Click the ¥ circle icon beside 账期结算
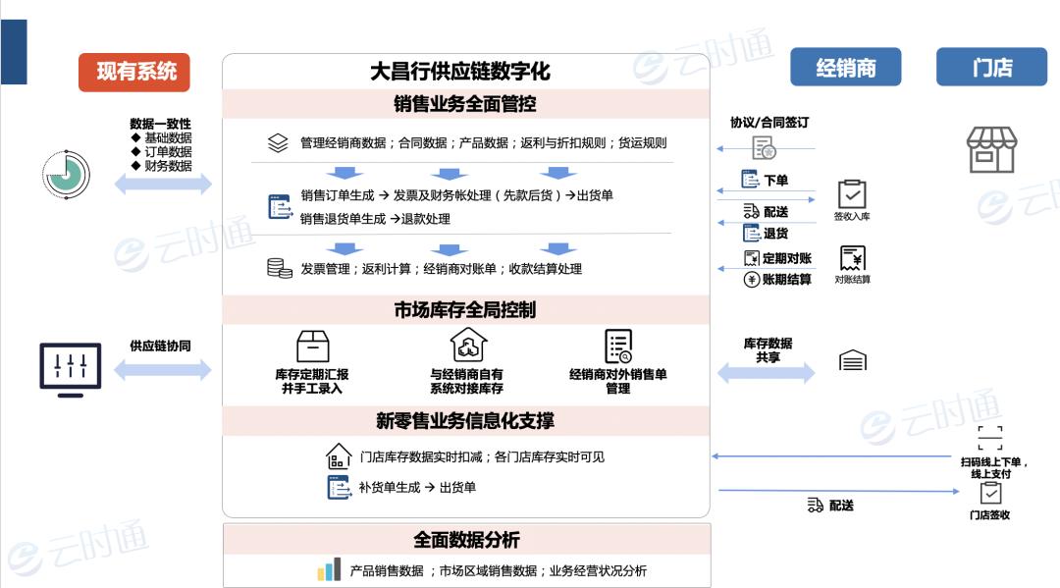Image resolution: width=1060 pixels, height=588 pixels. pyautogui.click(x=750, y=279)
